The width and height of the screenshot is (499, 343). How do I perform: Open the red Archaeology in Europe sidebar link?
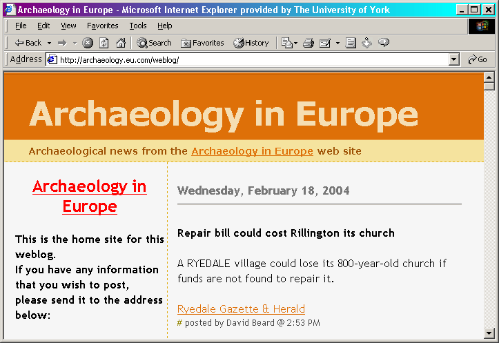(x=90, y=196)
